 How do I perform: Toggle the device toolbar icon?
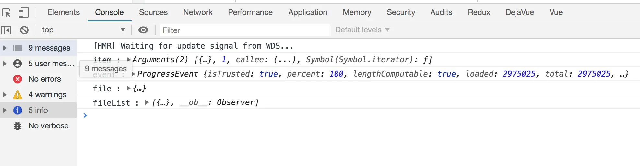[x=23, y=13]
